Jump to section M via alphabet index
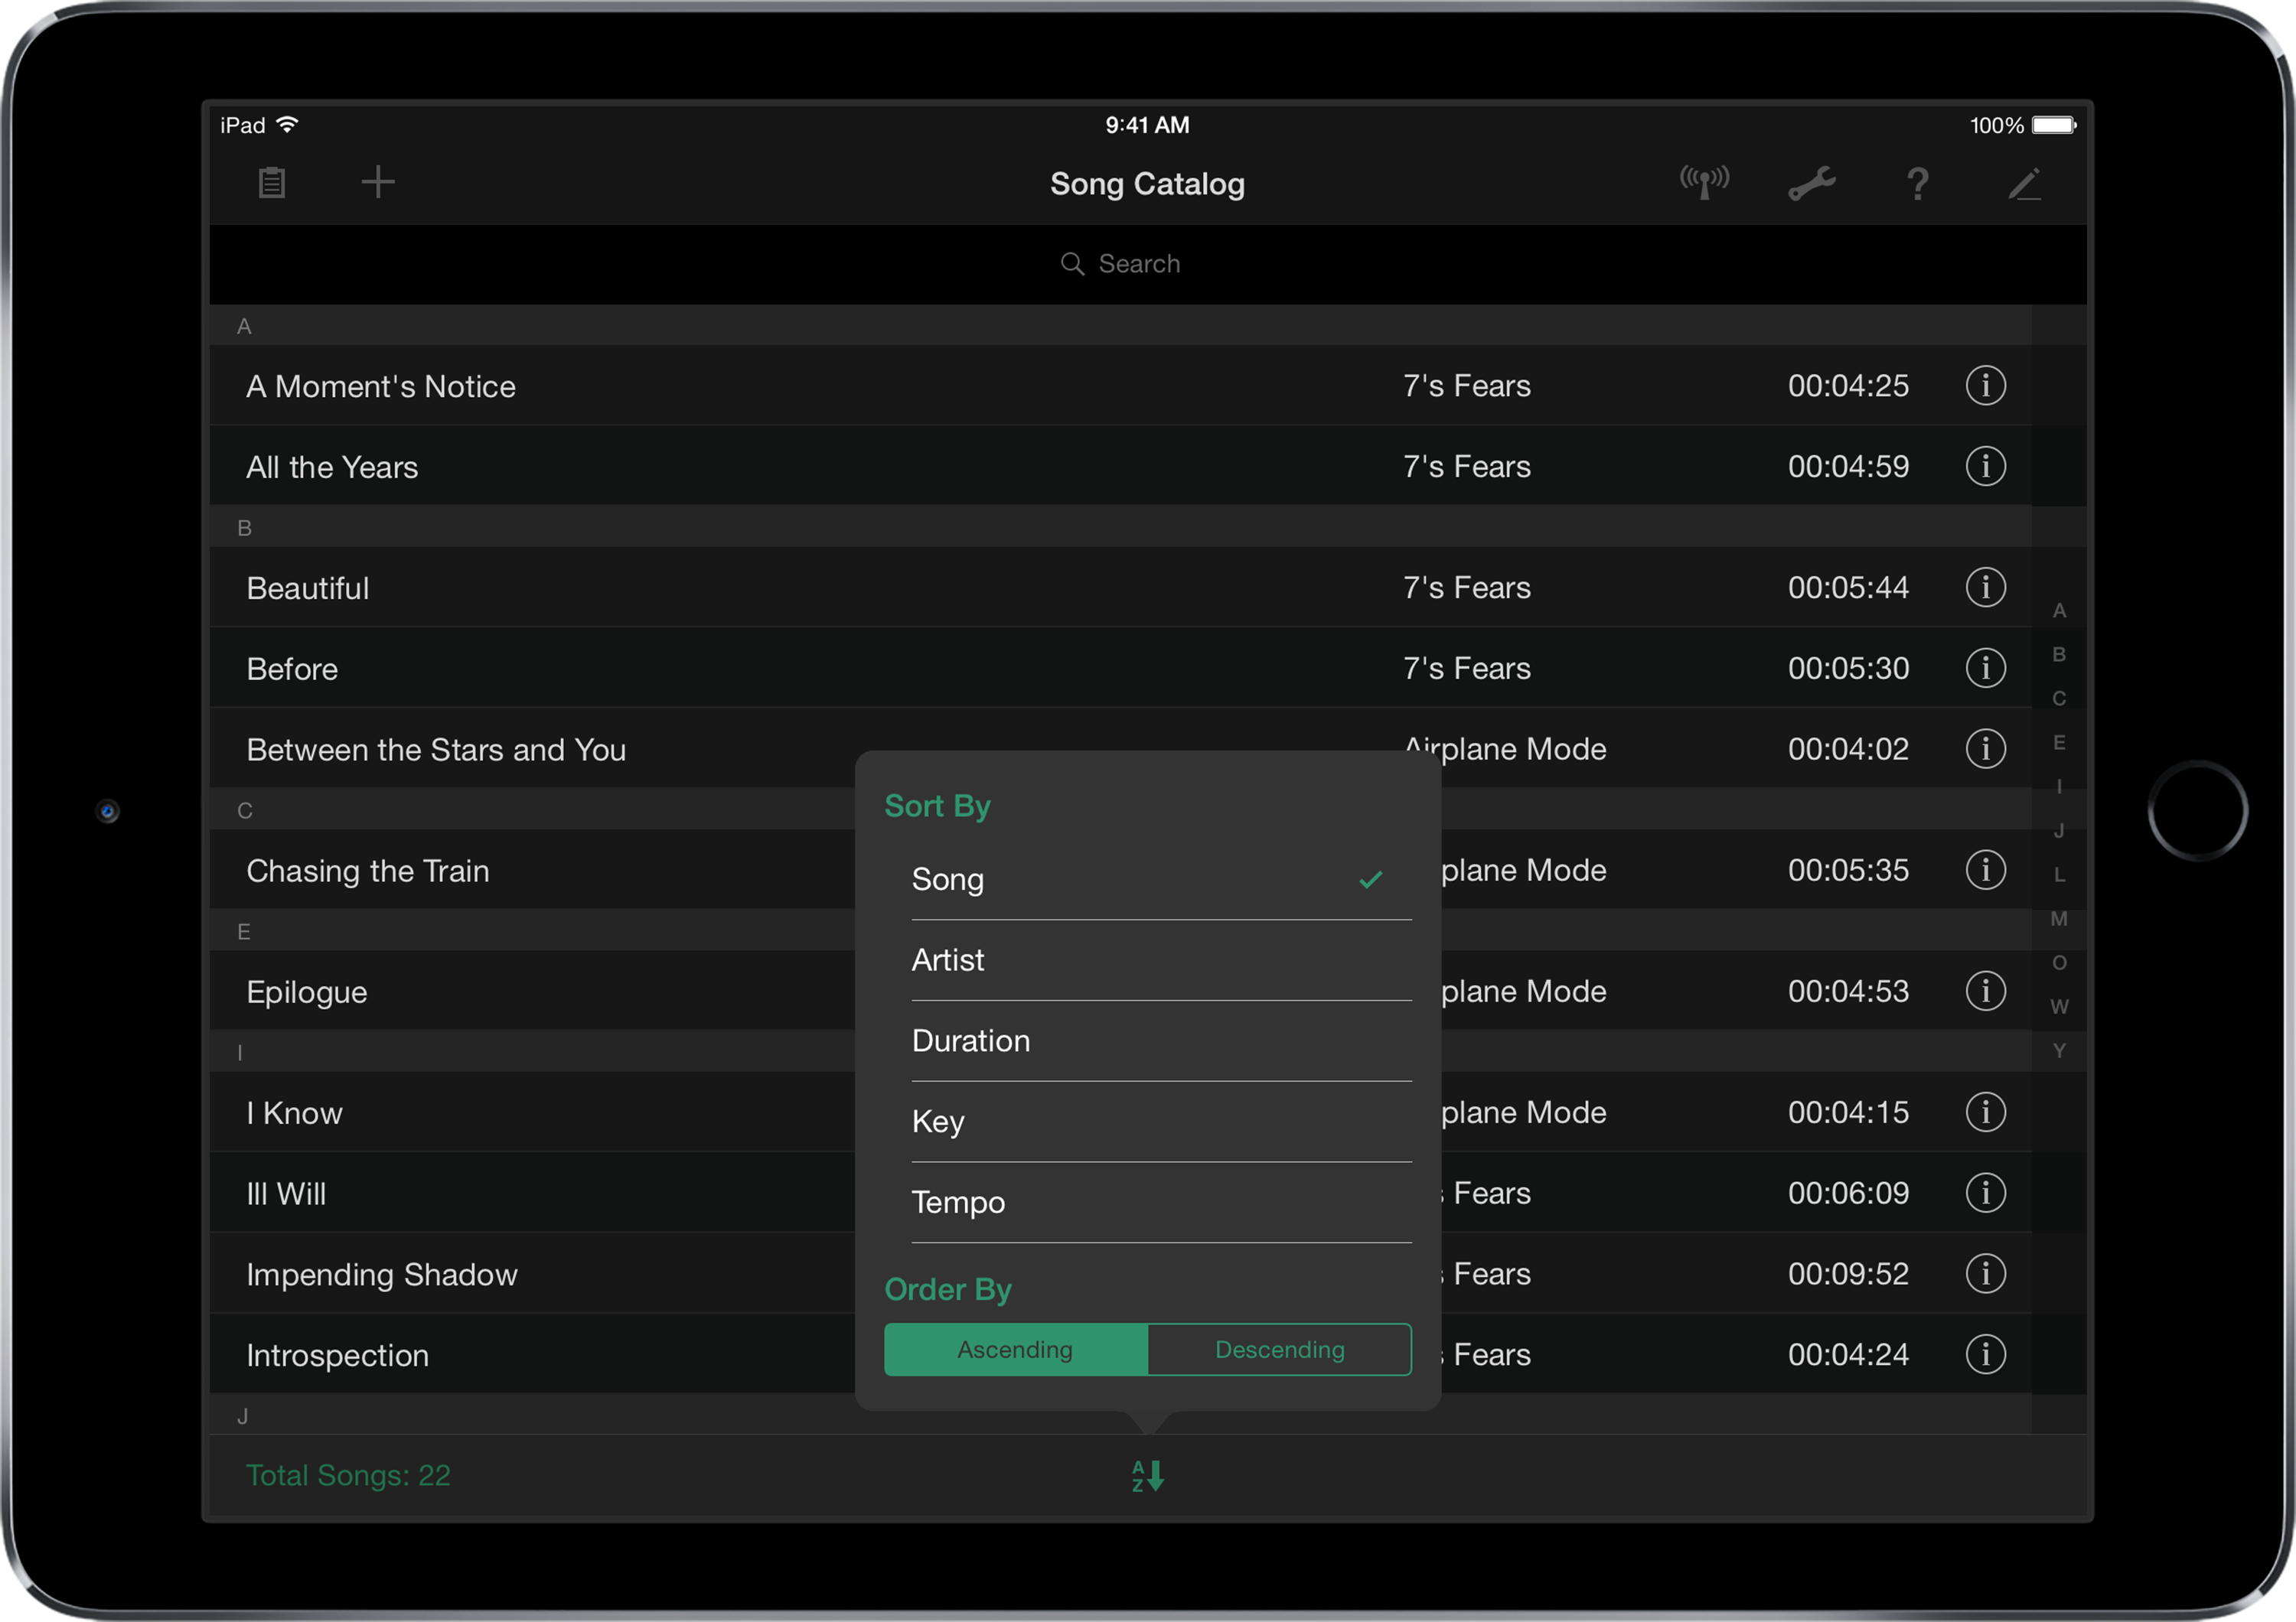Viewport: 2296px width, 1622px height. (2059, 918)
